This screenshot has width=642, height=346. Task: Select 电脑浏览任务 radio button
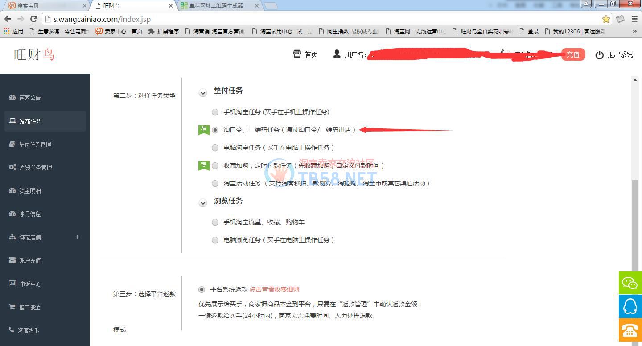click(215, 240)
